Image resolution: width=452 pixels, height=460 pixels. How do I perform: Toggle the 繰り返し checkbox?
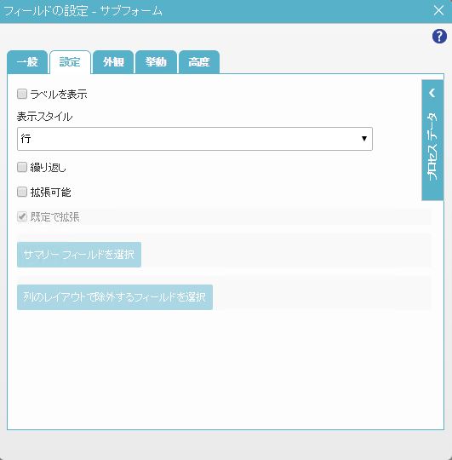pyautogui.click(x=22, y=167)
